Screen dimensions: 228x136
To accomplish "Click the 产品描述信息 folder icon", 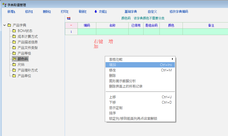I will tap(14, 42).
